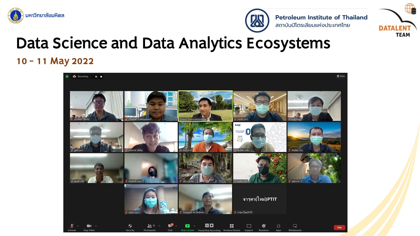Viewport: 420px width, 236px height.
Task: Pause recording from top-left recording indicator
Action: (x=96, y=77)
